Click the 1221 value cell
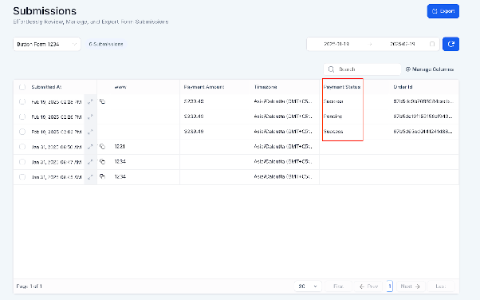480x300 pixels. click(120, 147)
